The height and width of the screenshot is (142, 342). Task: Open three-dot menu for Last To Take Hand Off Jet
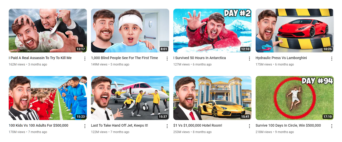coord(167,126)
